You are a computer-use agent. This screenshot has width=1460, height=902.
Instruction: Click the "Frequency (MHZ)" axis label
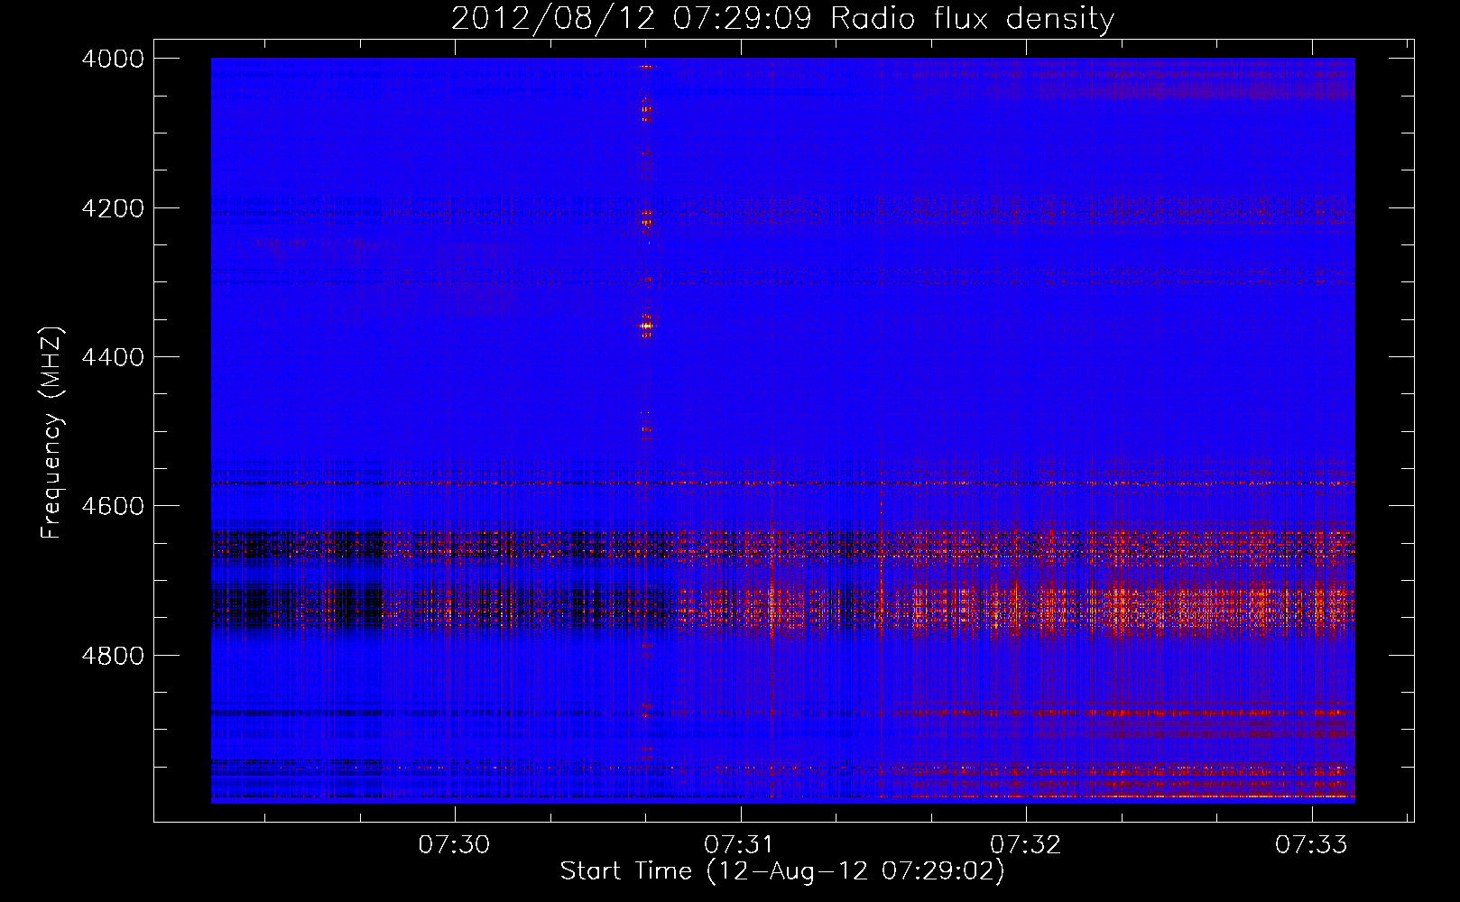pos(52,433)
